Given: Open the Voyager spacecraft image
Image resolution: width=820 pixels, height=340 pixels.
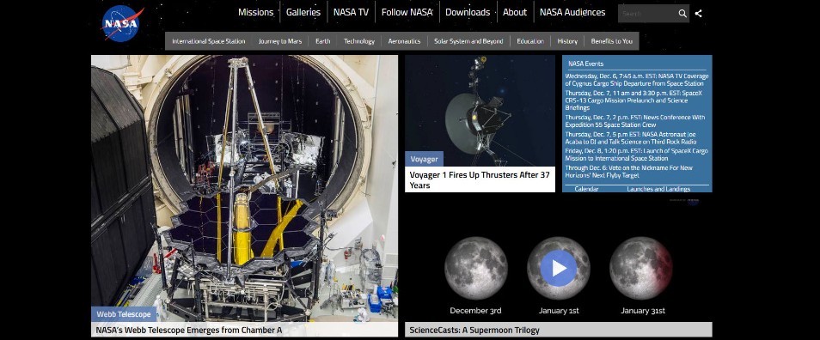Looking at the screenshot, I should 480,111.
